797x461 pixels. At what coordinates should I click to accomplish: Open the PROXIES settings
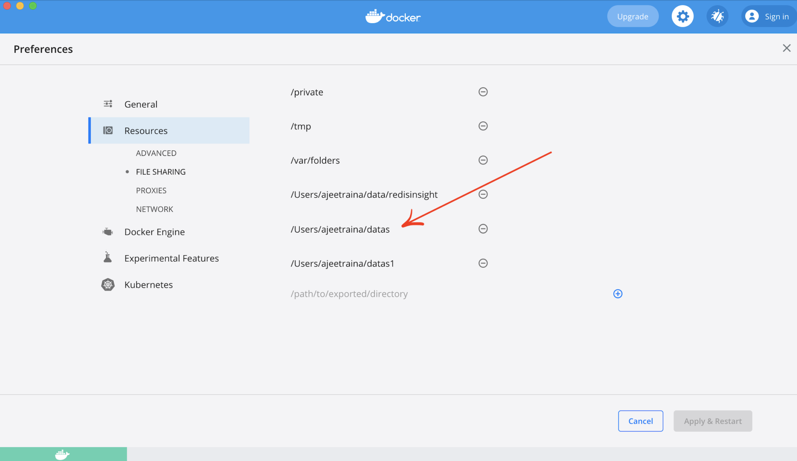(151, 190)
